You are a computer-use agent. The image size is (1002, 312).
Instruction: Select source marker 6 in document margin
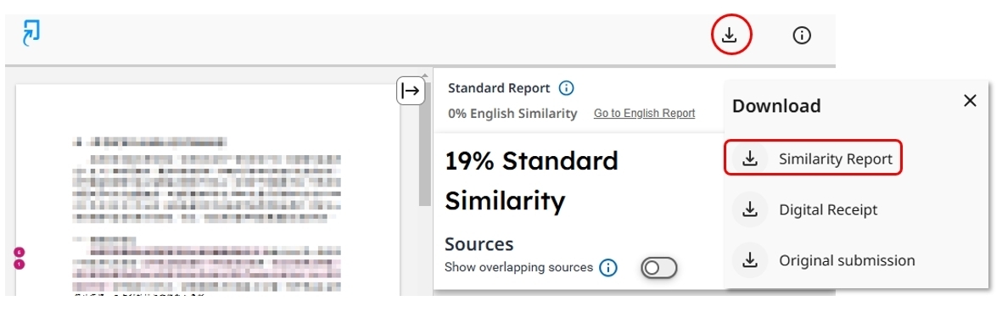click(x=20, y=252)
